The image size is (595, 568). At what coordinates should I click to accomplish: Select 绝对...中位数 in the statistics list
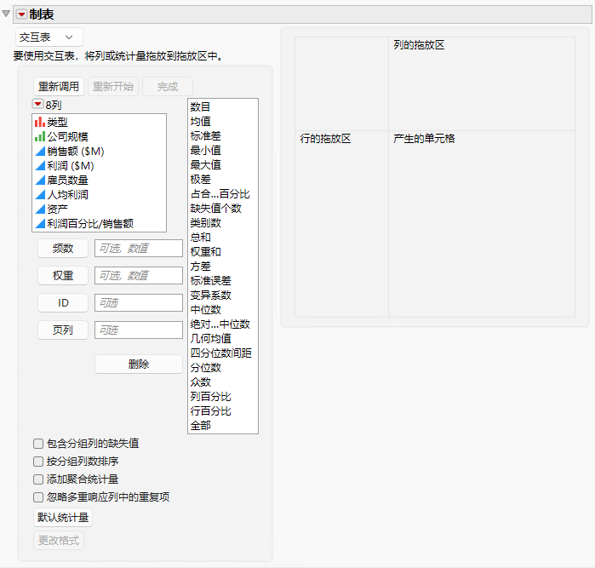click(x=223, y=324)
